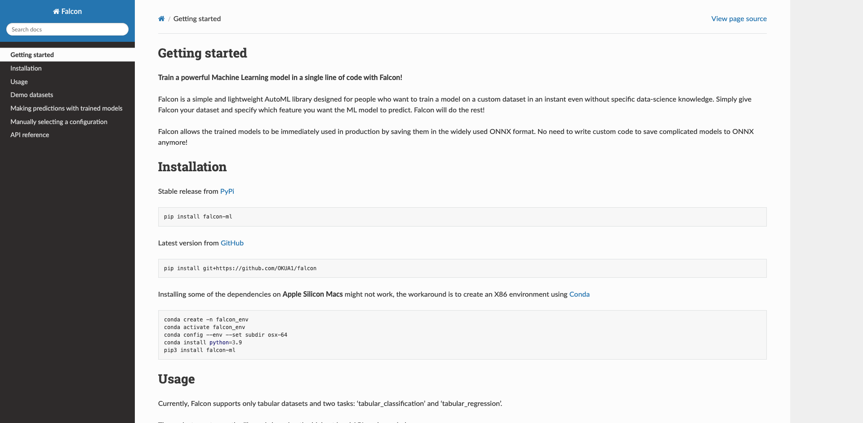The height and width of the screenshot is (423, 863).
Task: Click the Installation section heading
Action: tap(192, 167)
